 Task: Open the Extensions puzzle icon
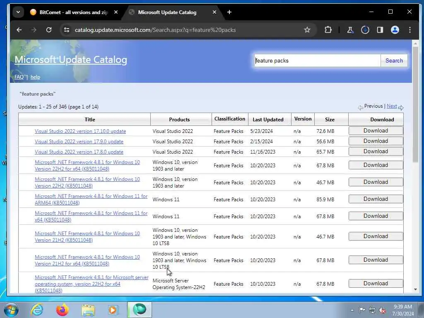(x=328, y=30)
